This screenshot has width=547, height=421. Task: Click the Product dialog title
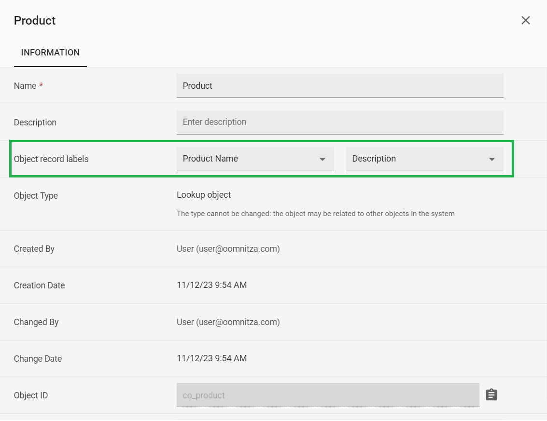click(35, 21)
